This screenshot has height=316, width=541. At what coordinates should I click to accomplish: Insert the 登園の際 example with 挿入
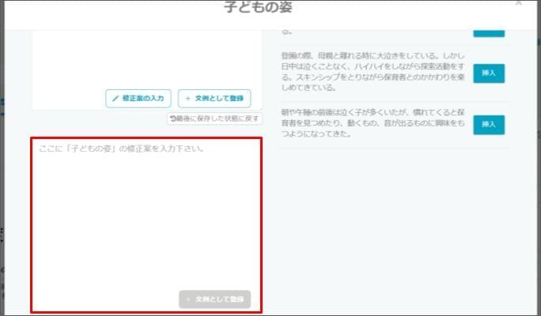pos(488,73)
